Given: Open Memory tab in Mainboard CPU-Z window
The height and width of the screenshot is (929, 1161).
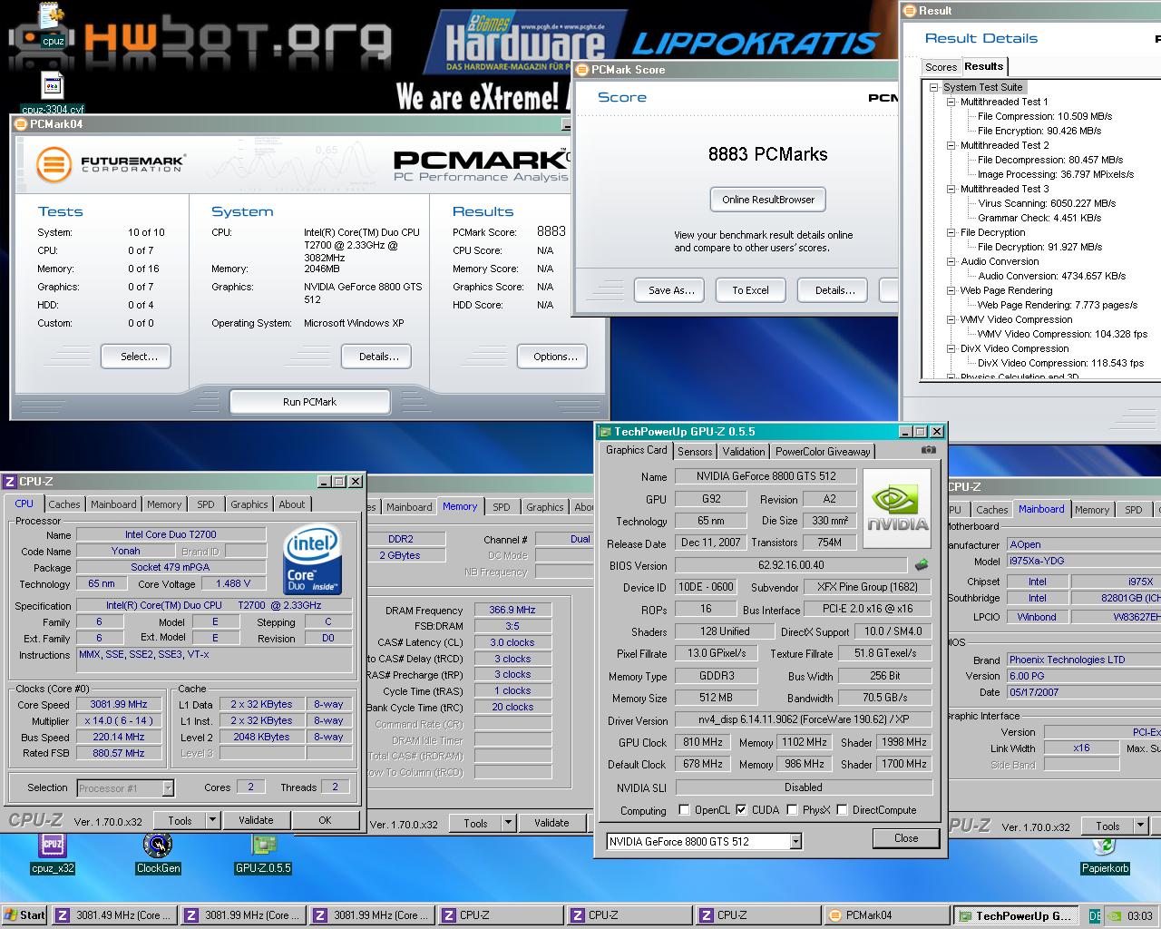Looking at the screenshot, I should coord(1091,510).
